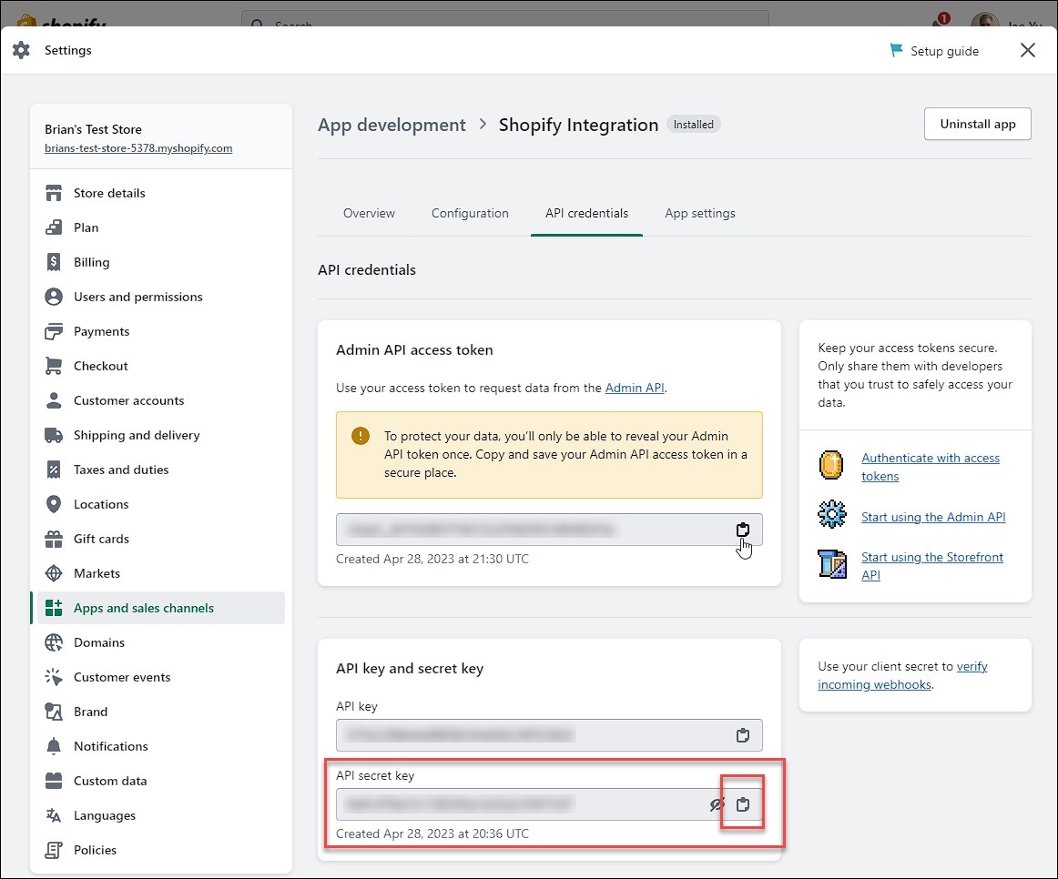Open Markets globe icon
The image size is (1058, 879).
54,573
